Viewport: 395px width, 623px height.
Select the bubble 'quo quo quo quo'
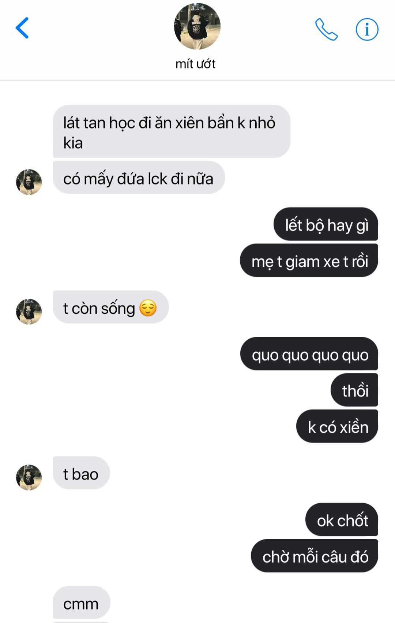coord(309,354)
